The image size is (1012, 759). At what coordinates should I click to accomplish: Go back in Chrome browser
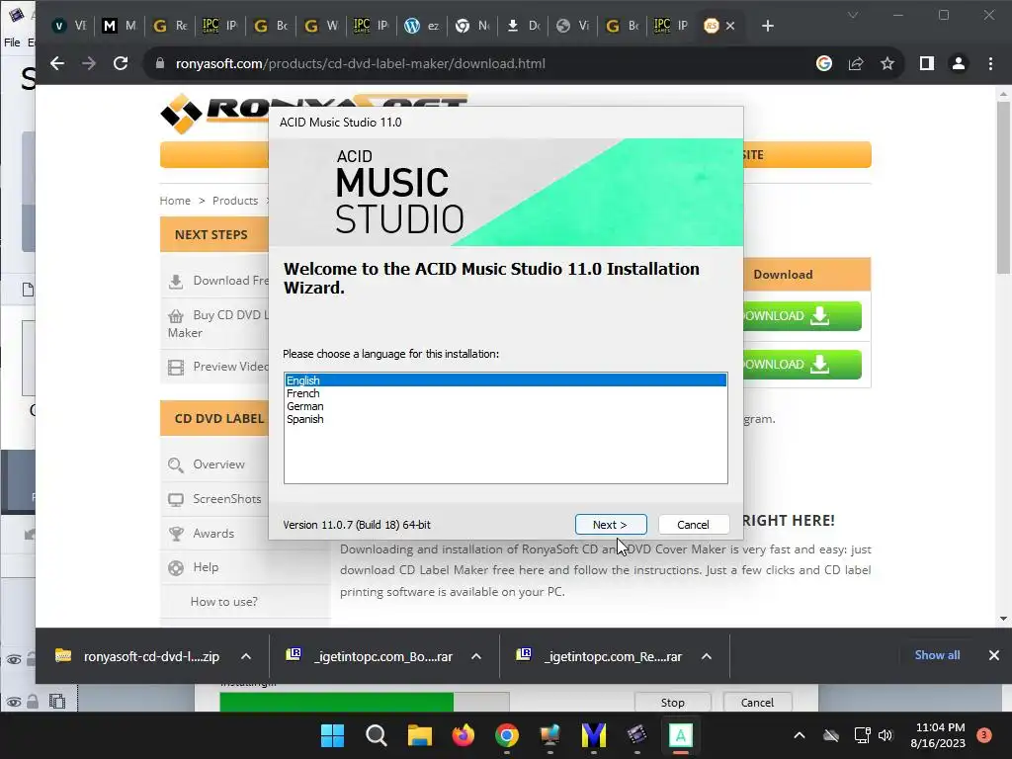click(x=57, y=63)
